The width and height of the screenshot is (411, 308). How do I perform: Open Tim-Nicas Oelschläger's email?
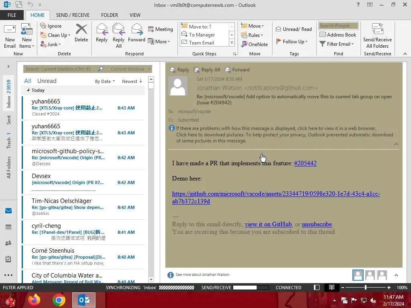[x=83, y=207]
